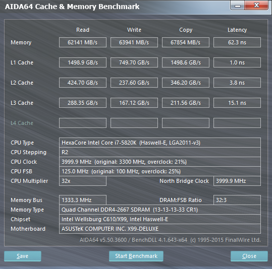Click the CPU Multiplier 32x field

[x=83, y=181]
